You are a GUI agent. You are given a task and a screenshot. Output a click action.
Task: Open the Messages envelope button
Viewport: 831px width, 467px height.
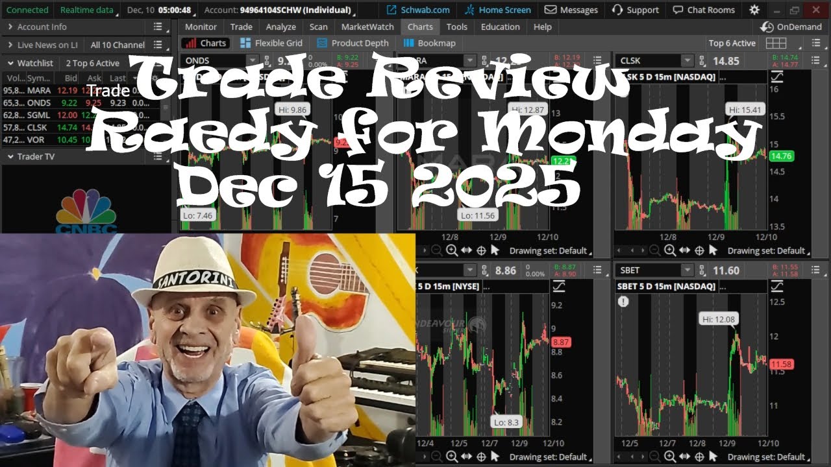pos(571,10)
